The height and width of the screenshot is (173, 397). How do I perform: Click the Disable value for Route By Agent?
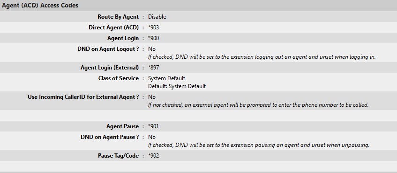tap(157, 17)
